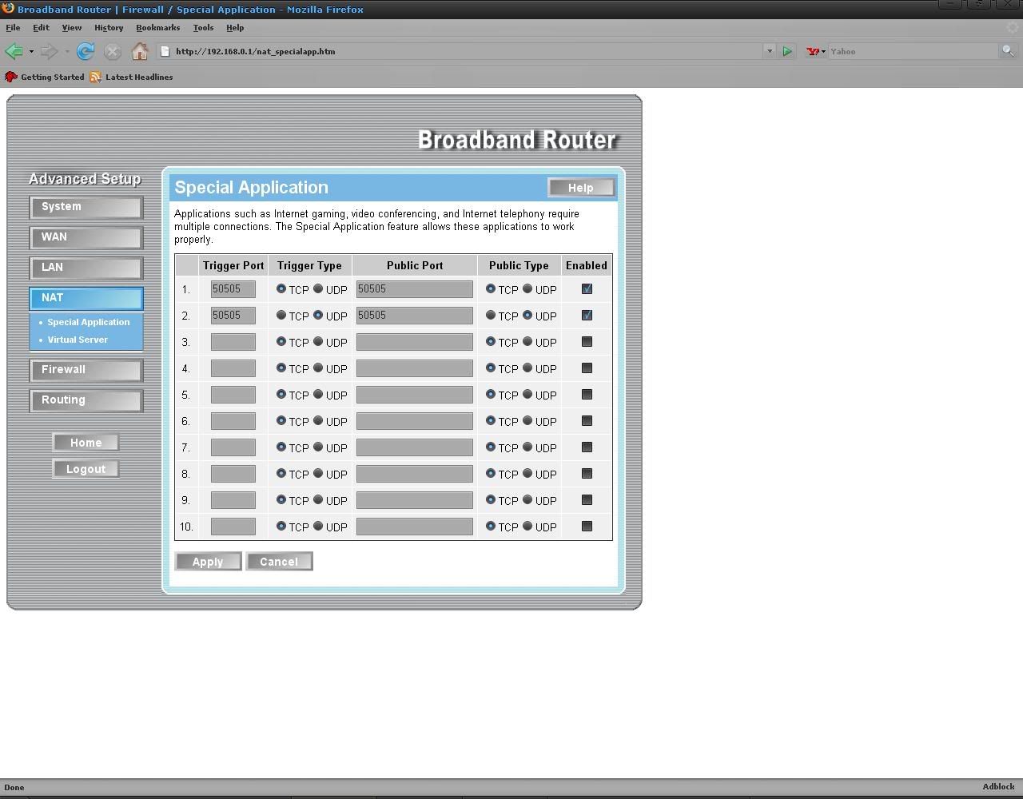Click the Stop loading icon

113,52
